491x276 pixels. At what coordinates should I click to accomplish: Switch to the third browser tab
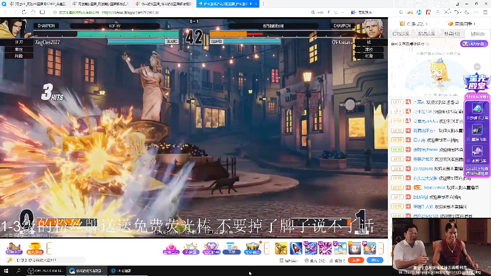[x=164, y=4]
